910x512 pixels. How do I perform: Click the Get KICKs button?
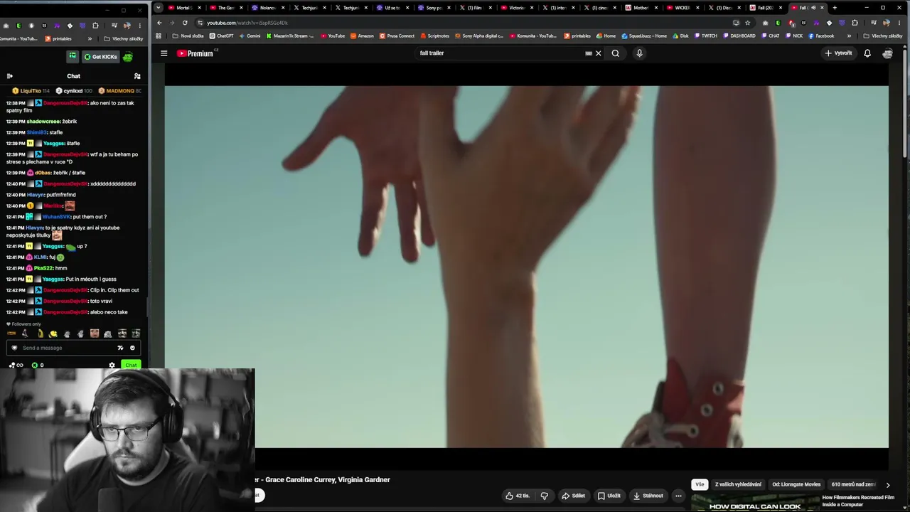pyautogui.click(x=100, y=57)
